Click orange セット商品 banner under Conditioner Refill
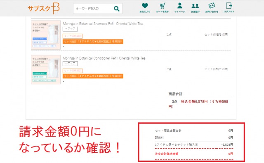Image resolution: width=264 pixels, height=163 pixels. [x=93, y=76]
